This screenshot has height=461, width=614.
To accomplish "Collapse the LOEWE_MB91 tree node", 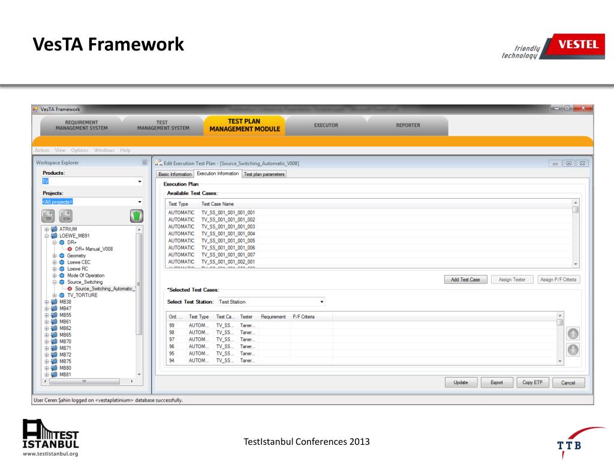I will (x=47, y=236).
